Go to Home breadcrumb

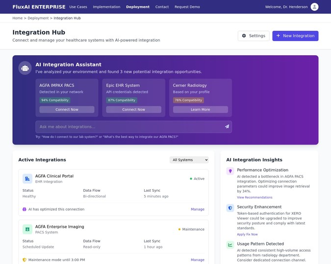click(18, 18)
